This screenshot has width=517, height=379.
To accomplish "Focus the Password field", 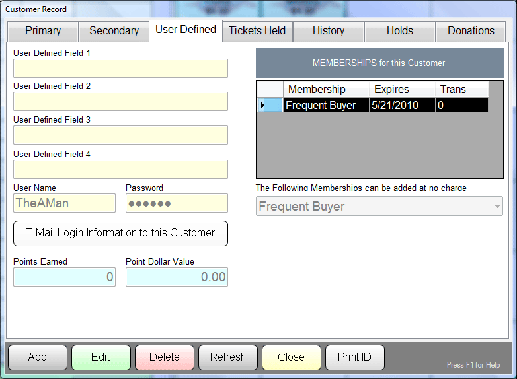I will [x=177, y=203].
